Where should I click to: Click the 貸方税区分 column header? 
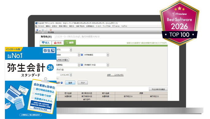154,96
